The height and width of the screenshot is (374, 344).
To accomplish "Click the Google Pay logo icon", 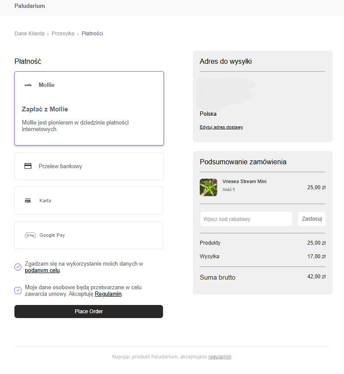I will (30, 235).
